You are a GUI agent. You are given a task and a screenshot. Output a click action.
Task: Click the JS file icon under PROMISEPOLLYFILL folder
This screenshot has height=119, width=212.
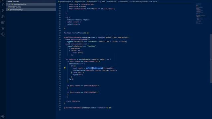pos(9,10)
